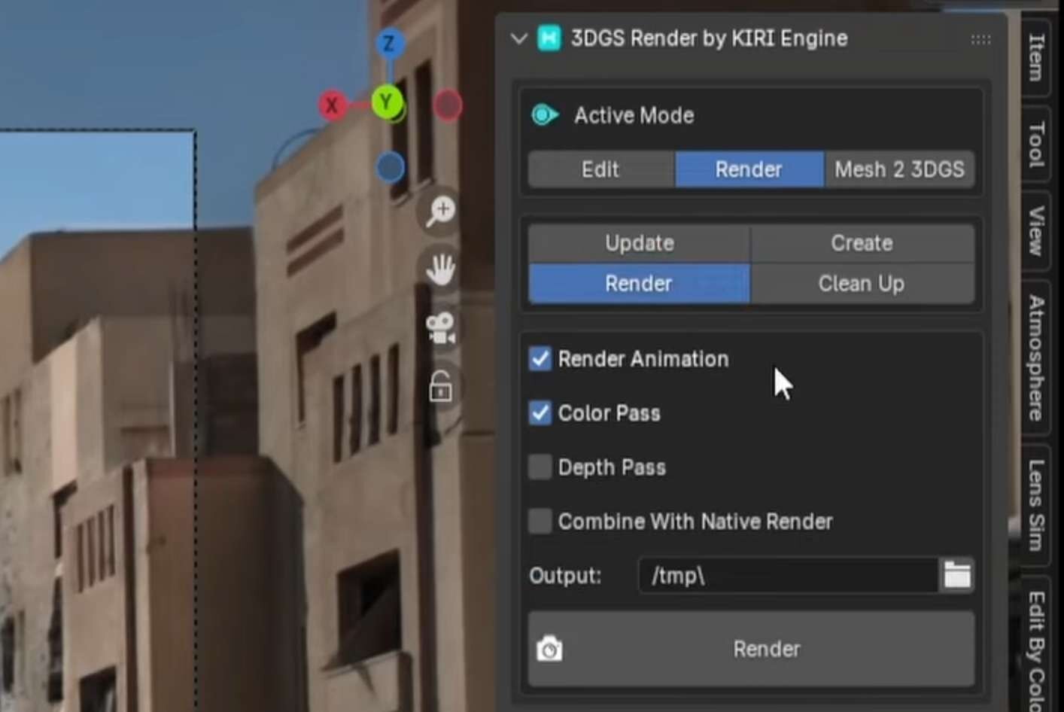Collapse the 3DGS Render panel

tap(518, 38)
